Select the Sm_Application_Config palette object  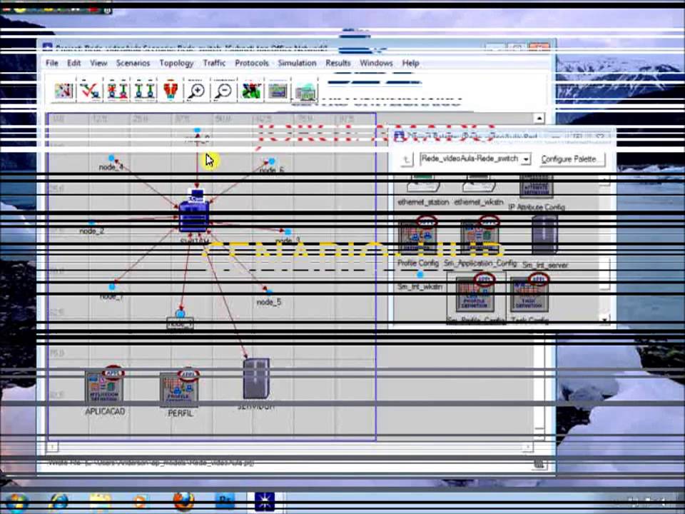tap(479, 241)
